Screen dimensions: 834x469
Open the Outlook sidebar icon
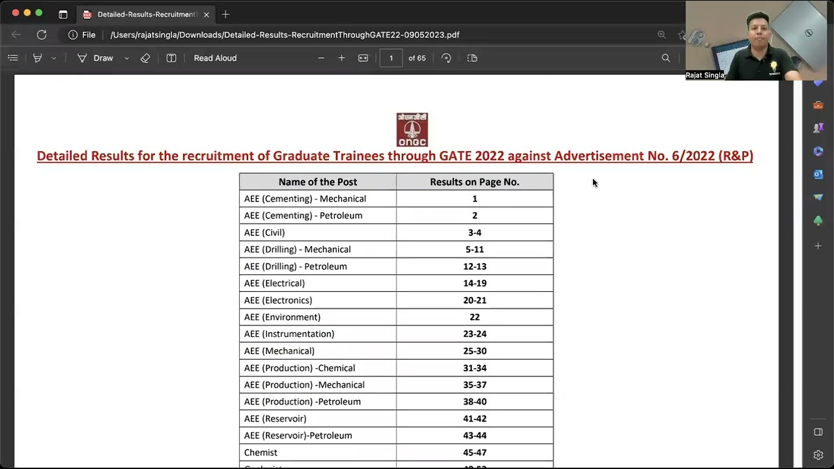[818, 174]
